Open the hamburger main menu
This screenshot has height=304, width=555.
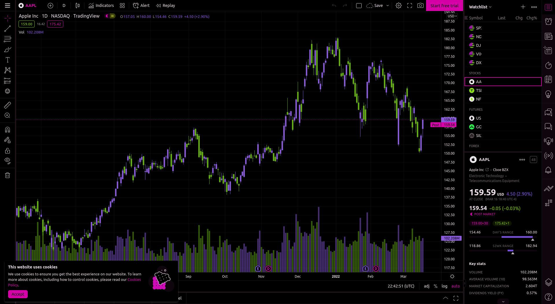8,5
